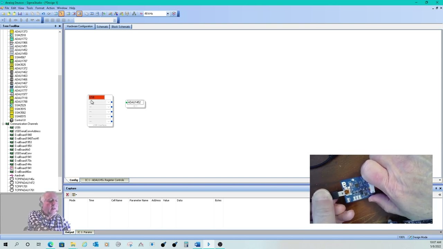Open third dropdown in USB Interface block
The height and width of the screenshot is (249, 443).
point(108,112)
